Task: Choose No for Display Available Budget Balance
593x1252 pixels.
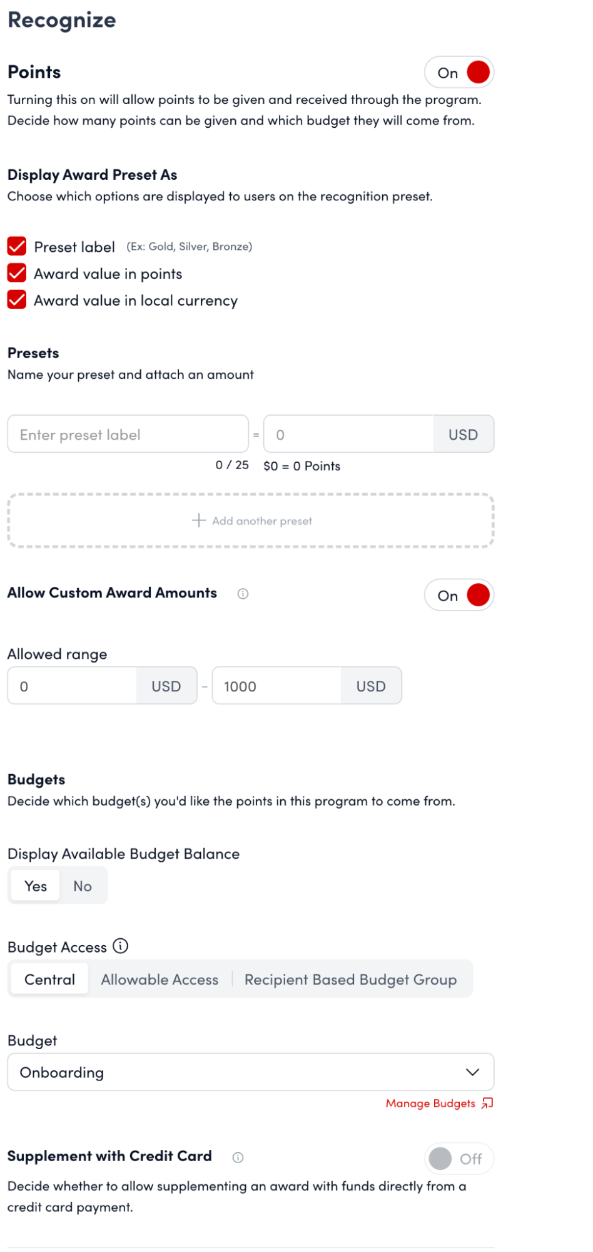Action: tap(83, 886)
